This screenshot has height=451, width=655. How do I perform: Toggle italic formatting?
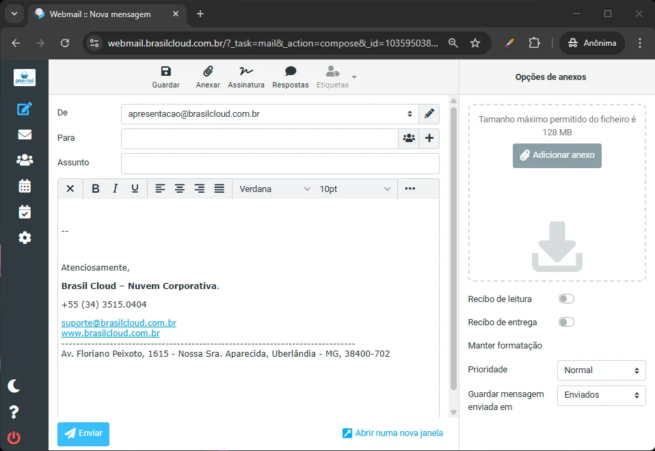[116, 189]
